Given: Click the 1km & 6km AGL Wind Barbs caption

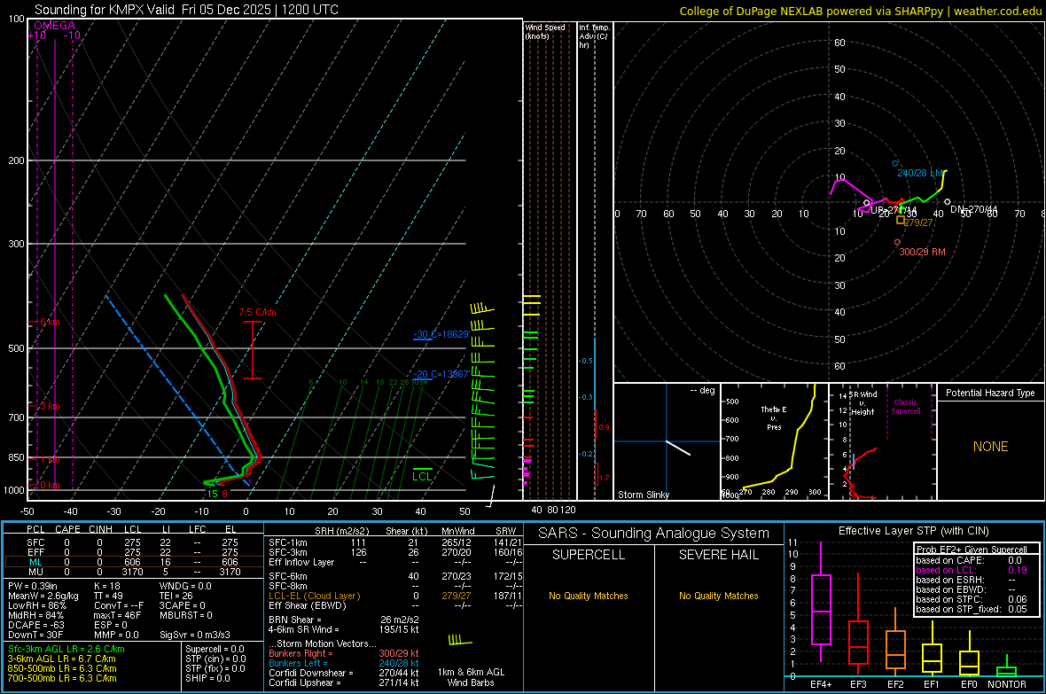Looking at the screenshot, I should tap(471, 677).
